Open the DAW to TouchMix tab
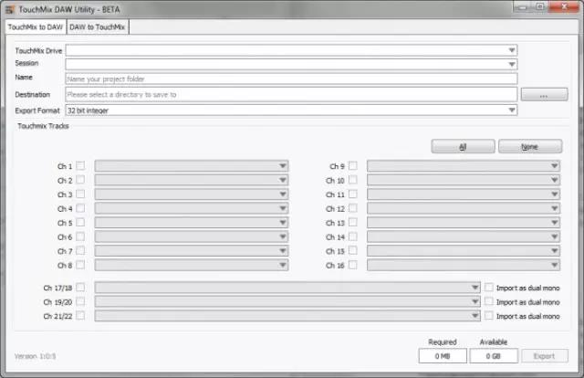This screenshot has width=584, height=378. coord(98,27)
